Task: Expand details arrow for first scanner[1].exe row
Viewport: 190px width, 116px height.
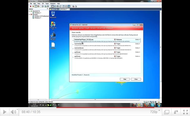Action: (x=73, y=45)
